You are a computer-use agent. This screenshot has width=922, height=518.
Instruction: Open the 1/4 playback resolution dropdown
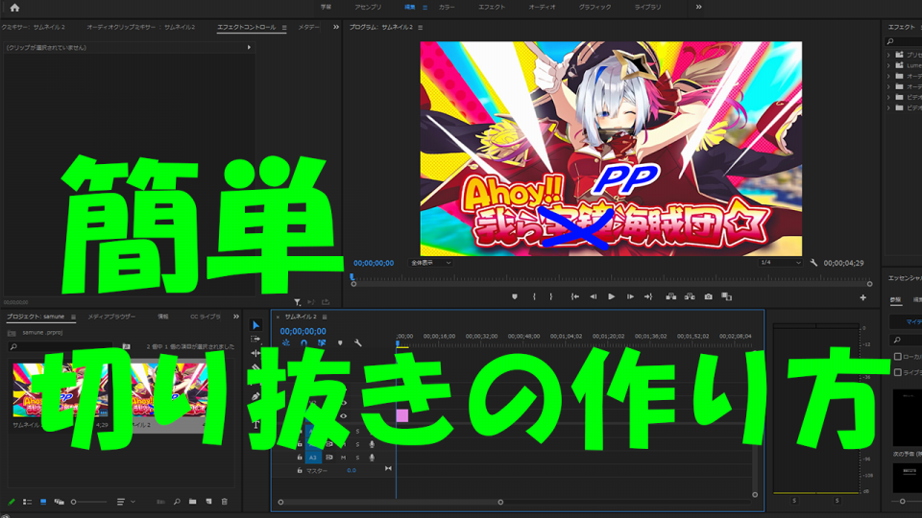point(780,263)
